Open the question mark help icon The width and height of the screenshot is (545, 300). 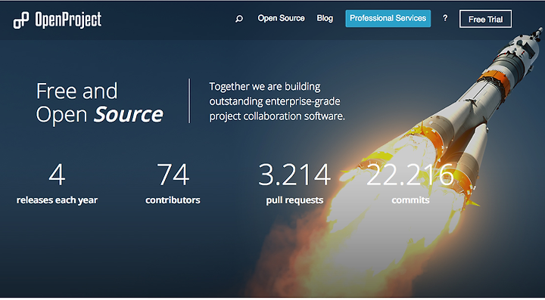pyautogui.click(x=445, y=18)
